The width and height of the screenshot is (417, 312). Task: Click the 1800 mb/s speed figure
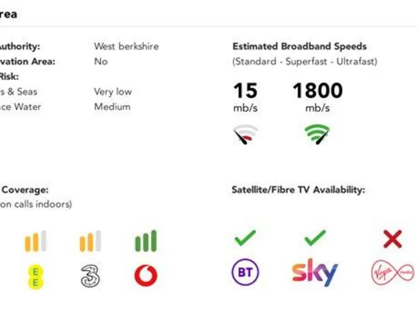[318, 90]
